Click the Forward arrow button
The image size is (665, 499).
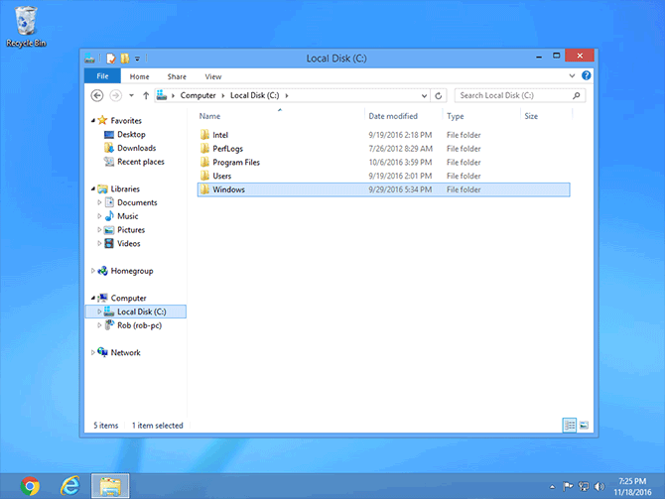115,95
